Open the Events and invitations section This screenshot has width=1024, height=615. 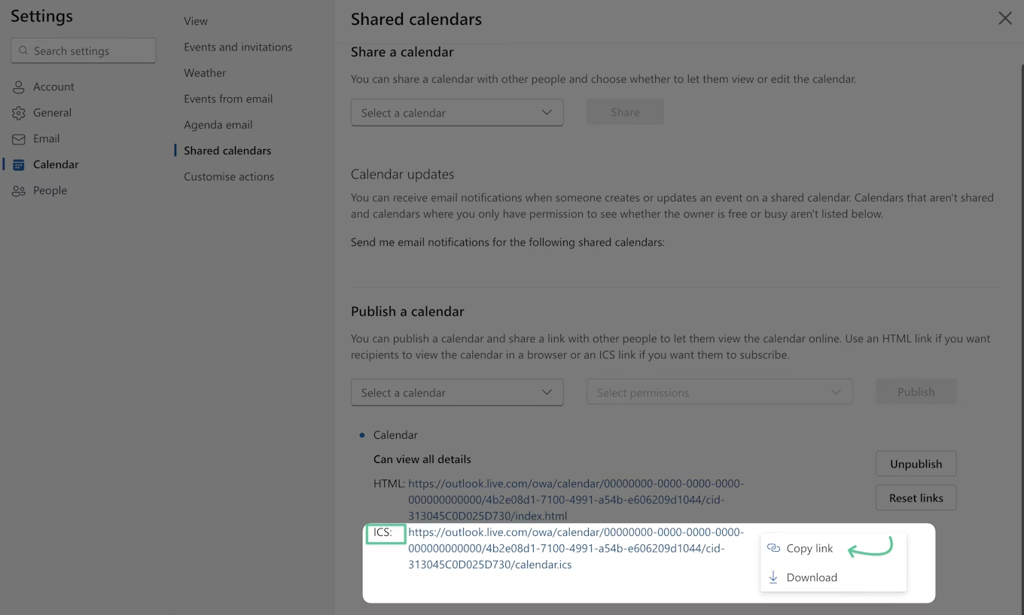pos(238,47)
